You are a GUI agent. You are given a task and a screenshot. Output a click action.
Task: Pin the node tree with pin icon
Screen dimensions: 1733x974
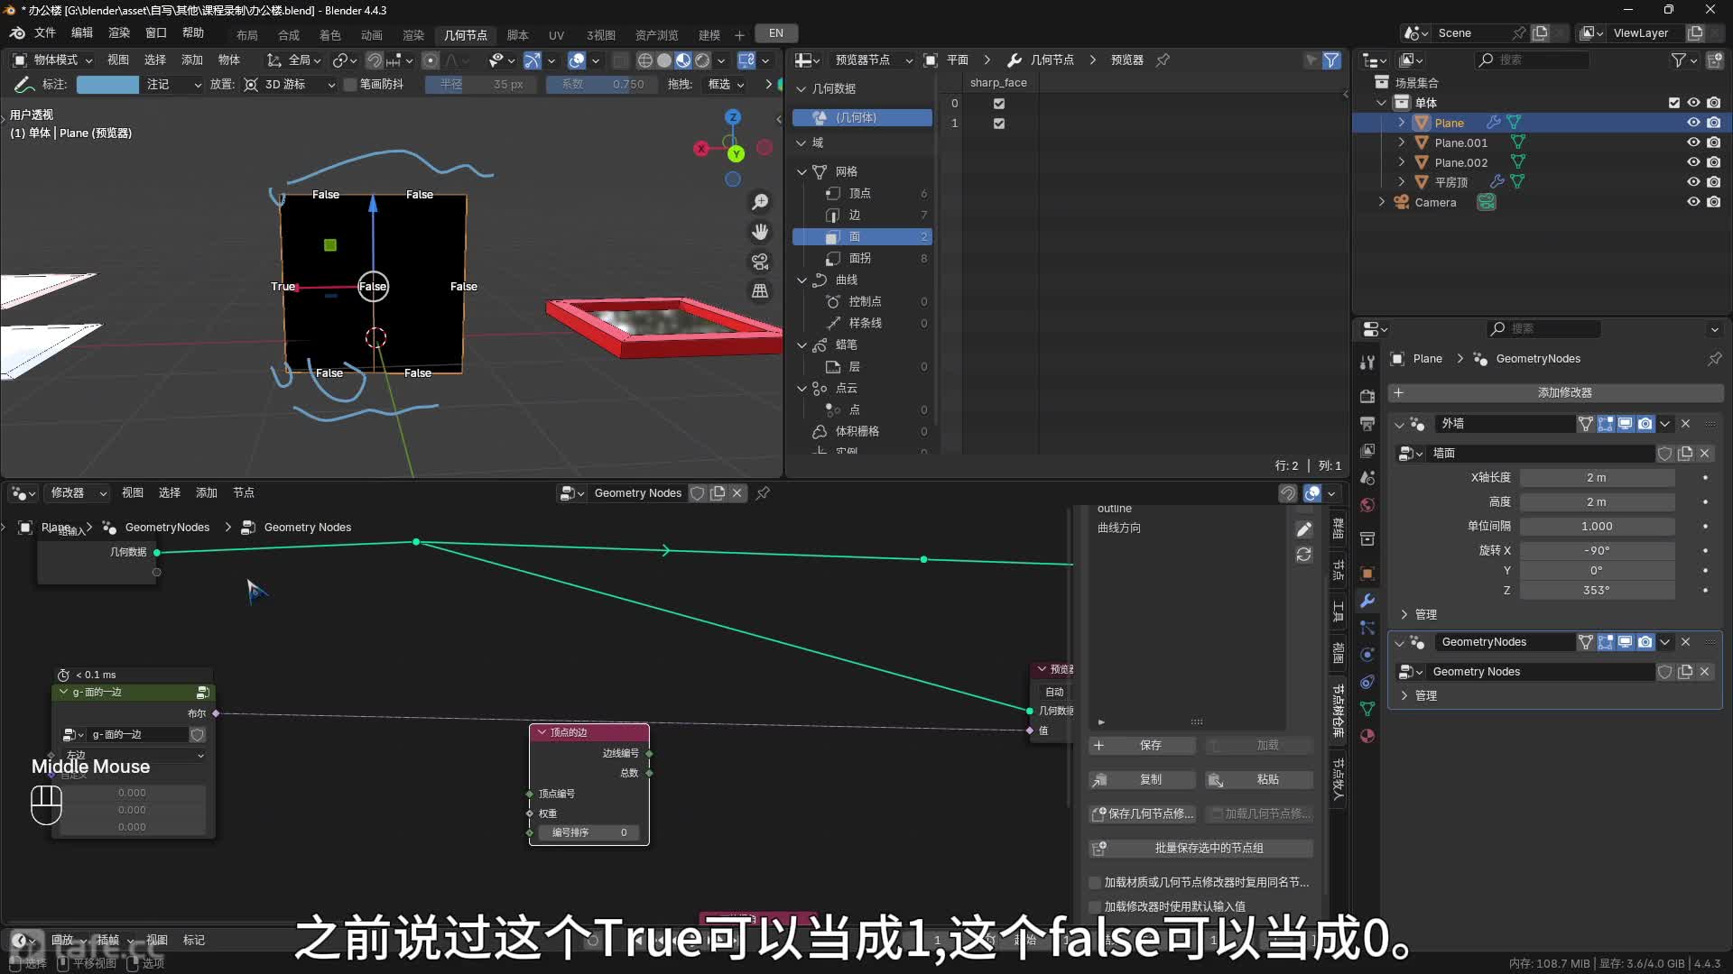click(x=763, y=493)
